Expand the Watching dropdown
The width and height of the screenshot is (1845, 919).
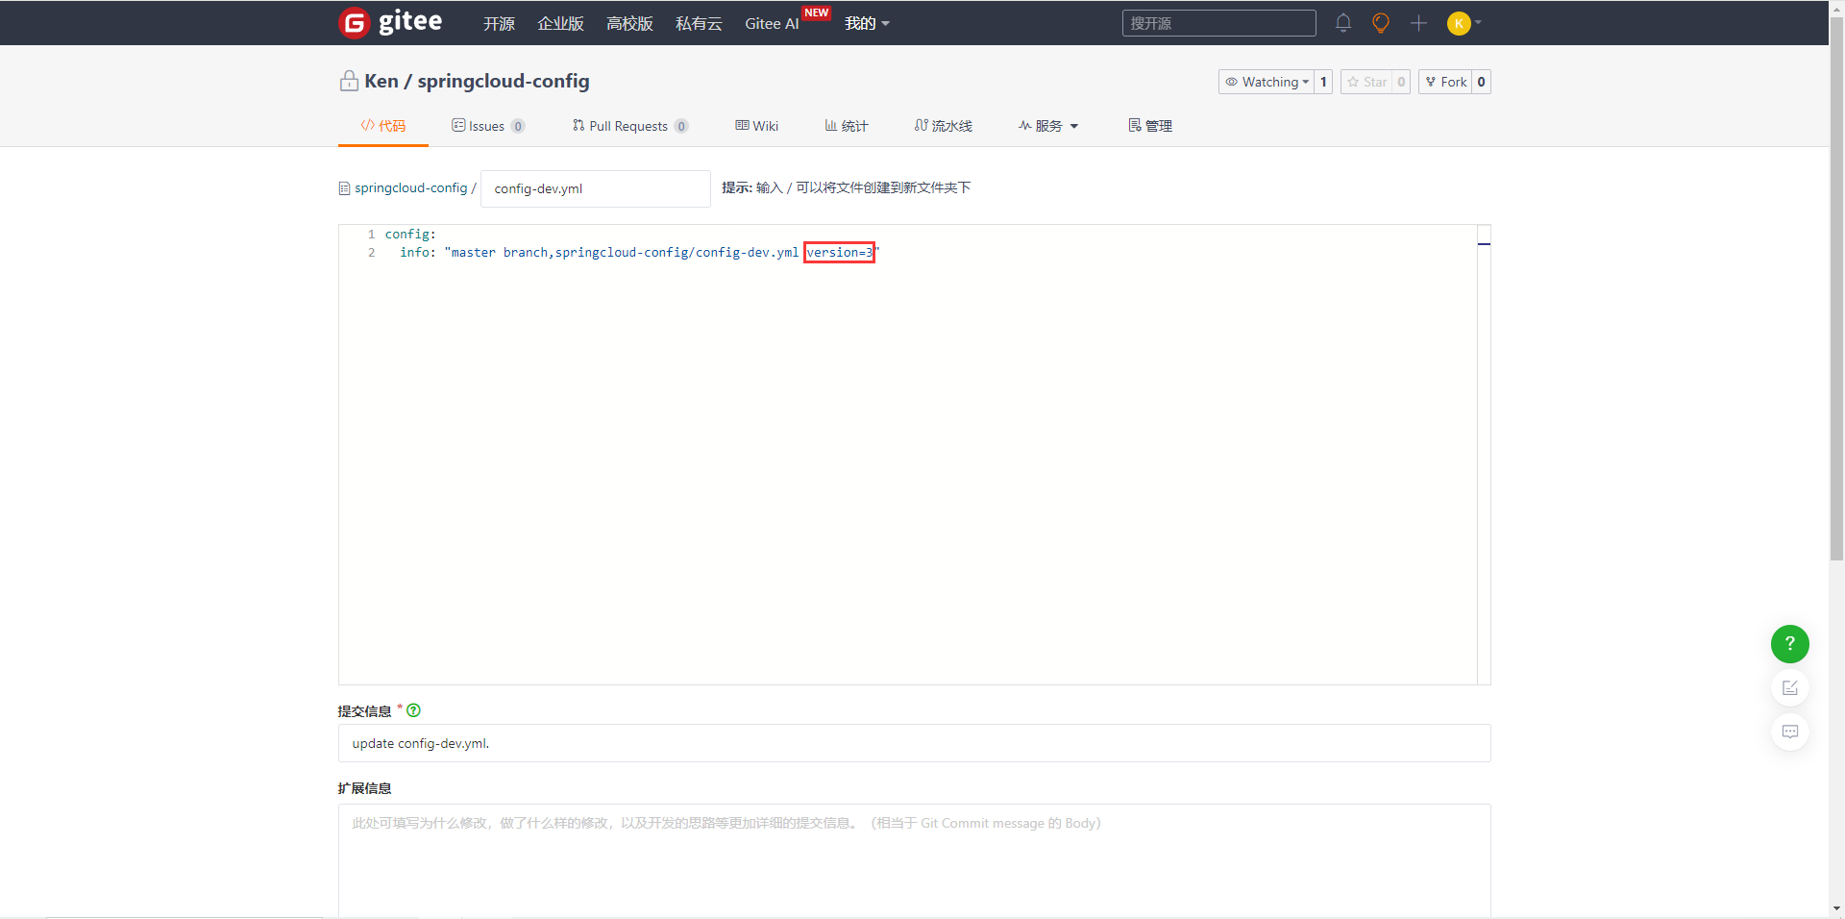point(1267,82)
